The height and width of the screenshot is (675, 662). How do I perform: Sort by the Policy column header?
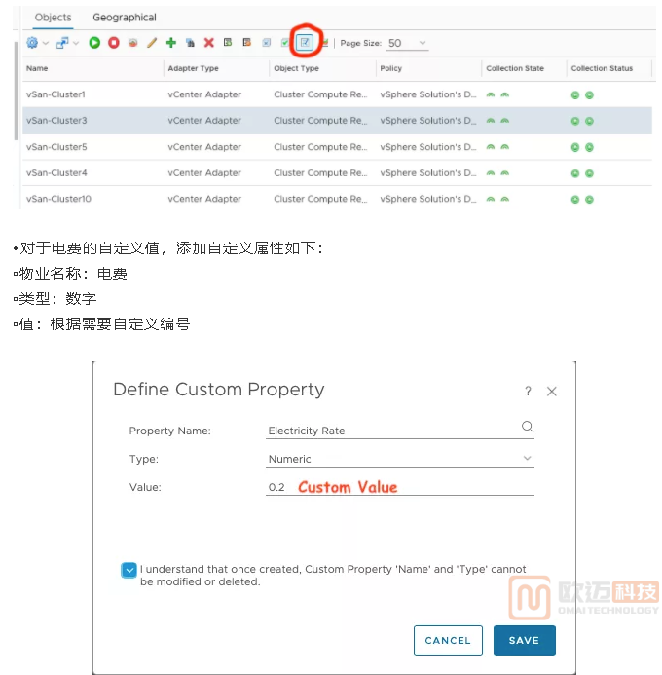click(391, 68)
